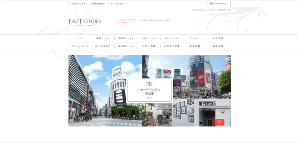Viewport: 298px width, 147px height.
Task: Open the 来館予約 reservation menu item
Action: tap(218, 38)
